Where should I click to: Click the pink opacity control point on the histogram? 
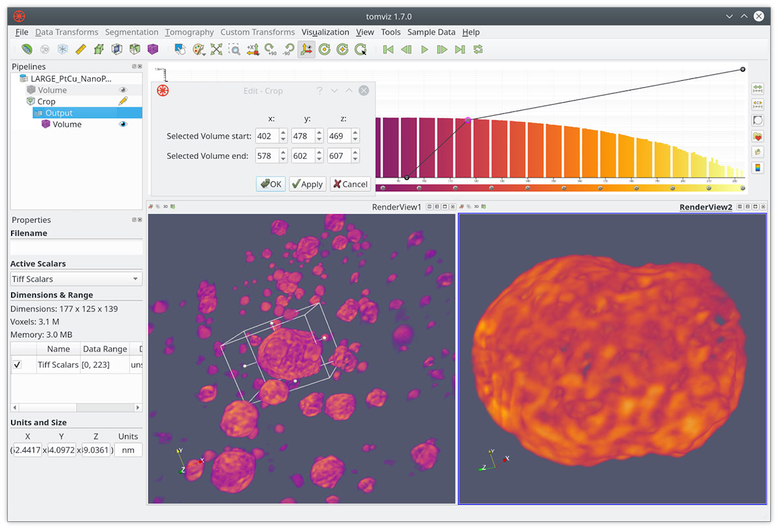(x=468, y=120)
